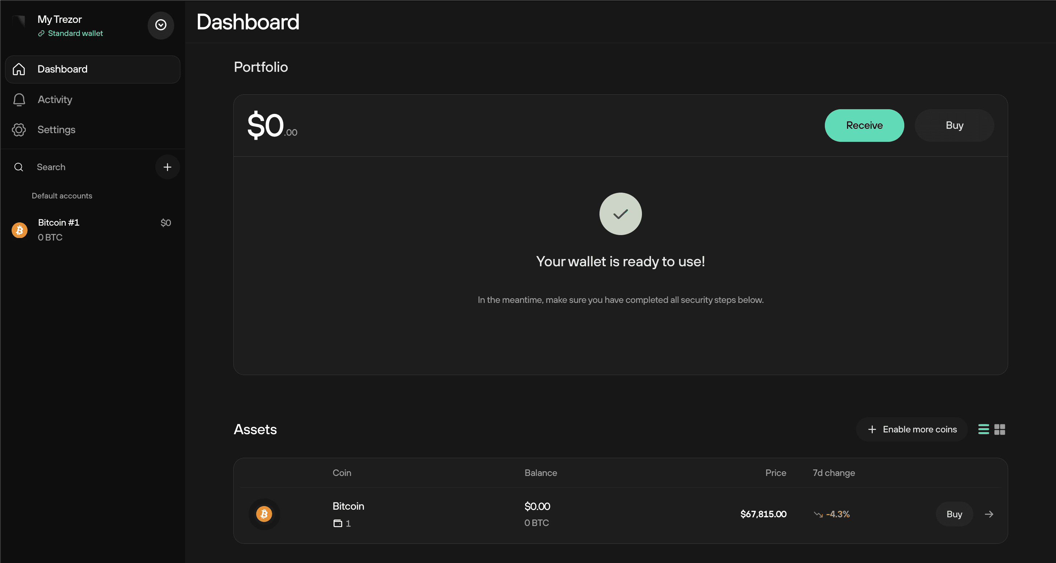The image size is (1056, 563).
Task: Switch to the Dashboard menu entry
Action: point(62,69)
